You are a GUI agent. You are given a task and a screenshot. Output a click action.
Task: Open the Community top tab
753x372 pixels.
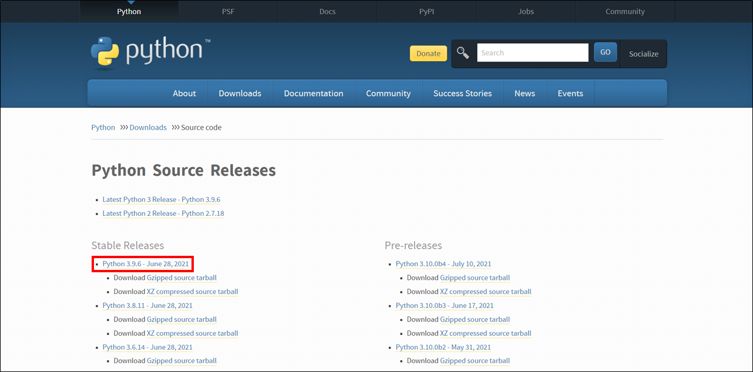[x=625, y=11]
